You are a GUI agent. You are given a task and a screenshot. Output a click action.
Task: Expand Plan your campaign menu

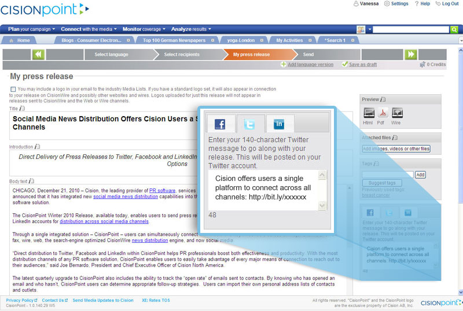coord(32,29)
